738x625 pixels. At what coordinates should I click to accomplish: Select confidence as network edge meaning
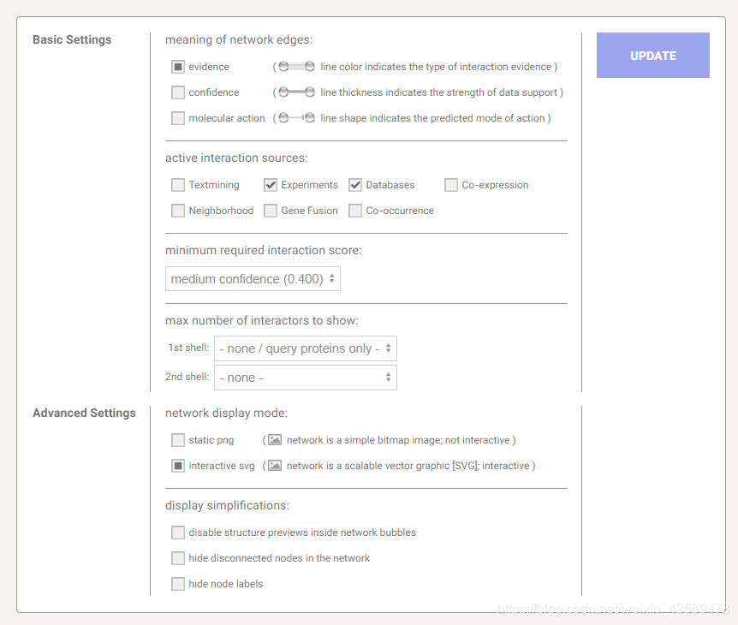(x=178, y=92)
